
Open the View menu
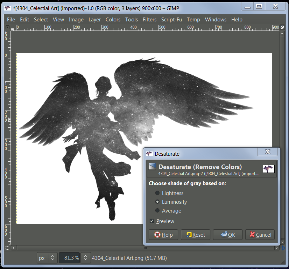coord(58,20)
